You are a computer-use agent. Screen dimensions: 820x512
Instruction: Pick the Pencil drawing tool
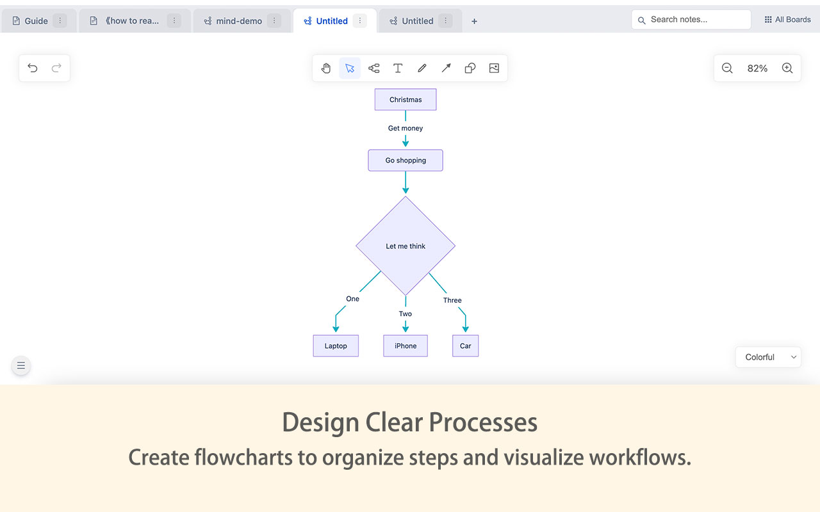pyautogui.click(x=422, y=68)
